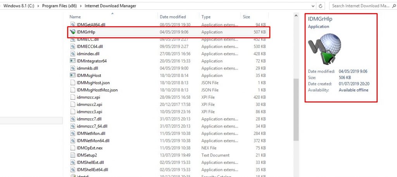This screenshot has width=397, height=177.
Task: Click the idmmkb.dll file icon
Action: tap(73, 68)
